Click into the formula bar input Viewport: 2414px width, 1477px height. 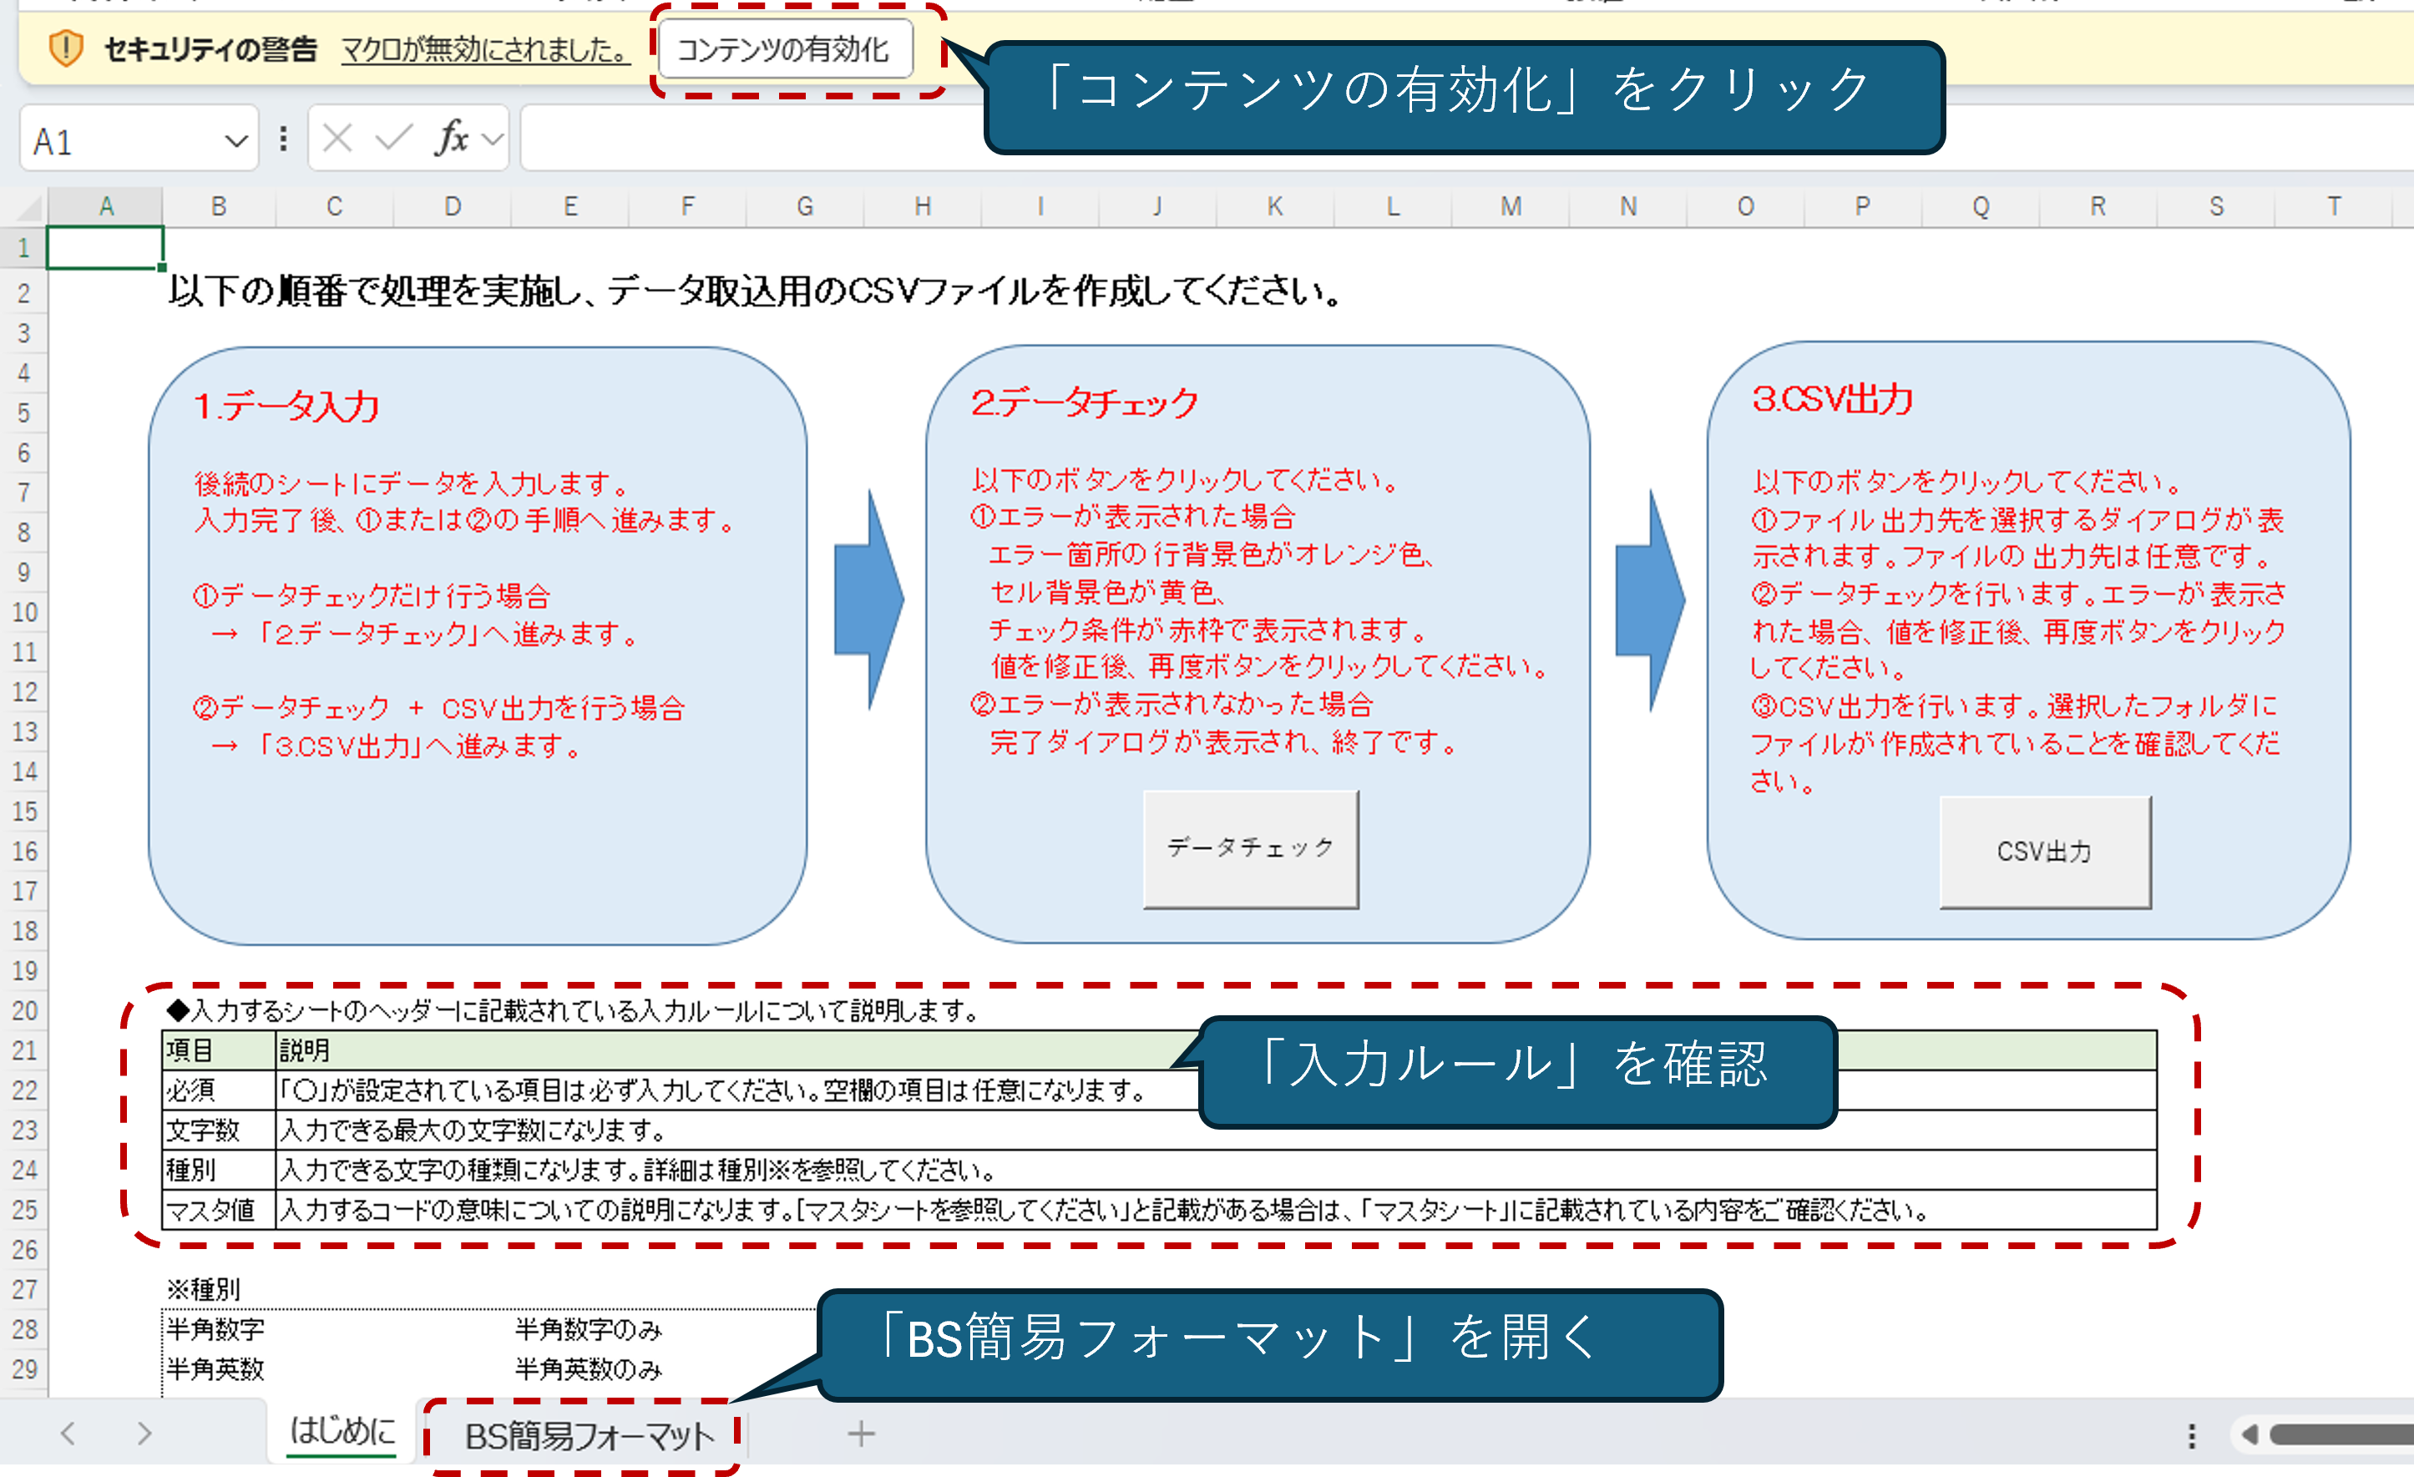pos(1466,139)
